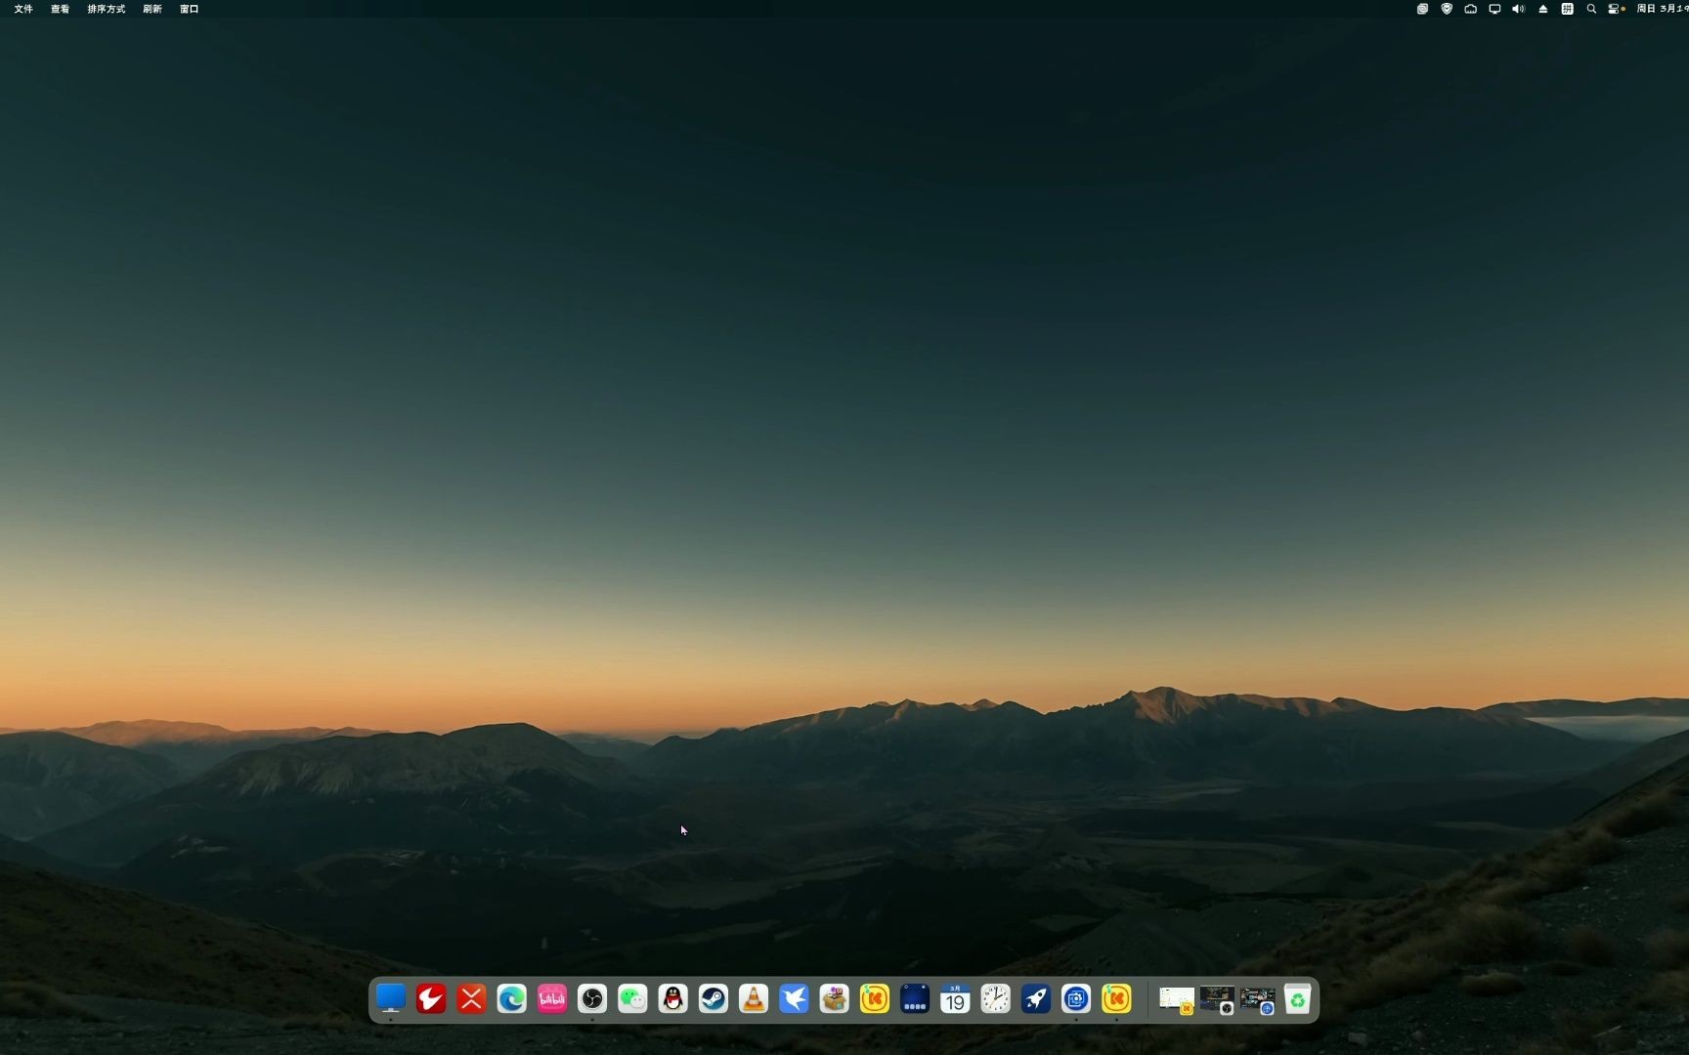
Task: Open the 文件 menu
Action: [22, 9]
